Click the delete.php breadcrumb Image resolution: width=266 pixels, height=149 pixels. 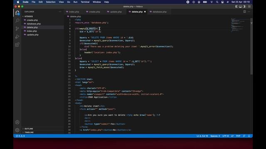click(75, 17)
